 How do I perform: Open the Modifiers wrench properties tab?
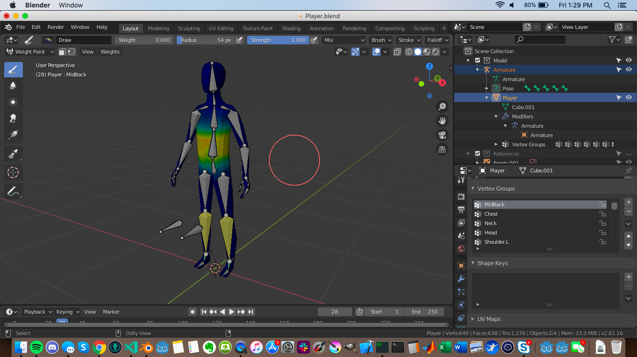click(x=461, y=279)
